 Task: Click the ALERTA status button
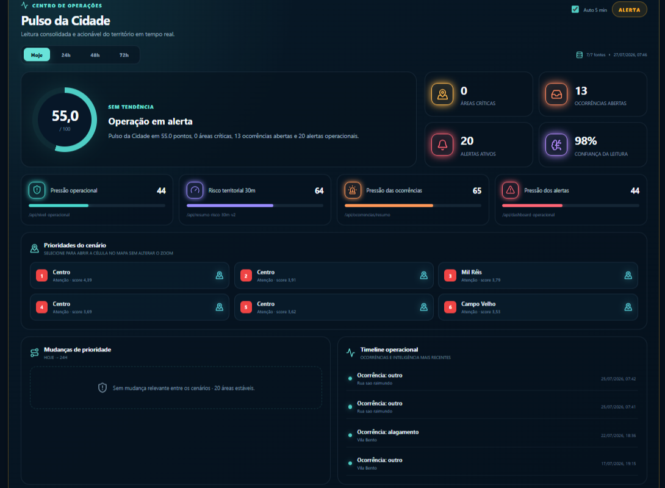pos(630,9)
